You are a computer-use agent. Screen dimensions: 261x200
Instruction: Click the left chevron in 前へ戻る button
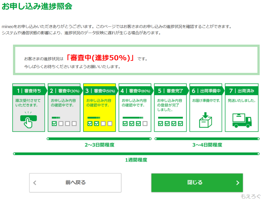pos(35,183)
